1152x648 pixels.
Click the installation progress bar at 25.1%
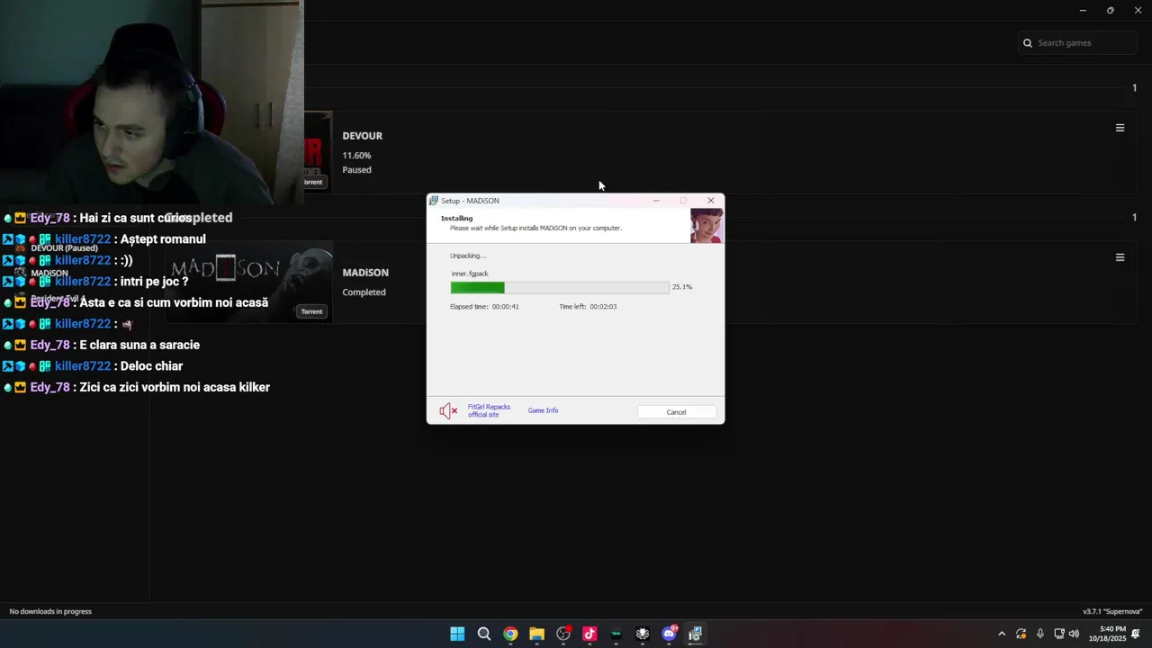tap(560, 287)
